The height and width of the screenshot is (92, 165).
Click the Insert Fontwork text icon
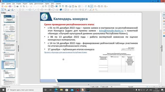click(86, 6)
